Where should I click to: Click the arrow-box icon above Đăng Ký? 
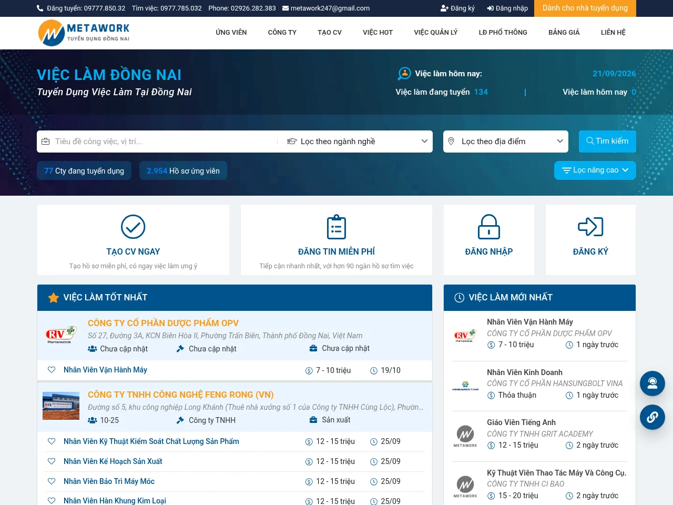click(590, 227)
